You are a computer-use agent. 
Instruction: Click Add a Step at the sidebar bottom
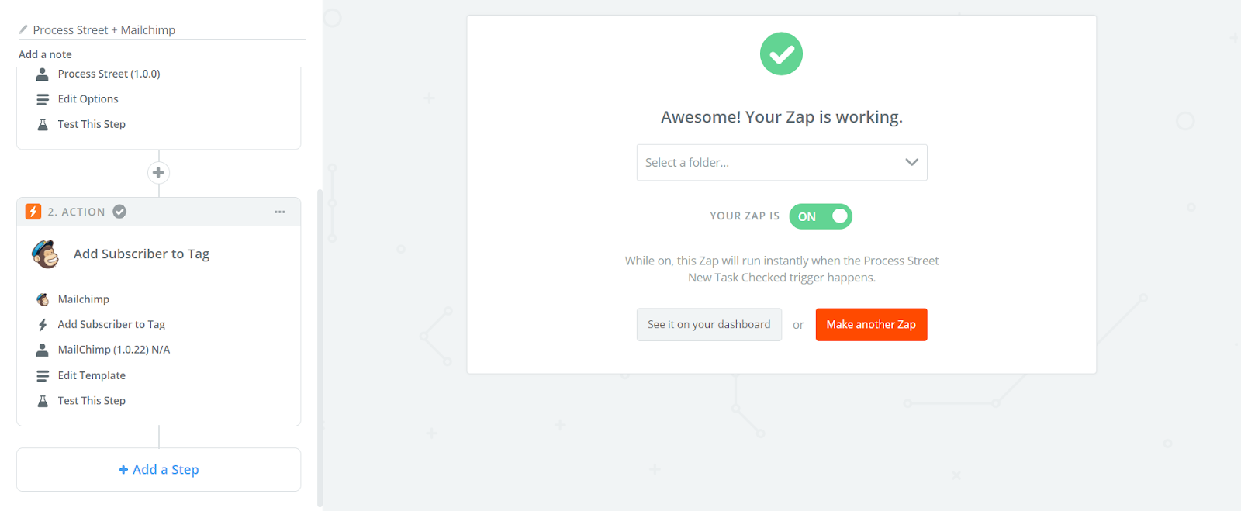[x=158, y=469]
